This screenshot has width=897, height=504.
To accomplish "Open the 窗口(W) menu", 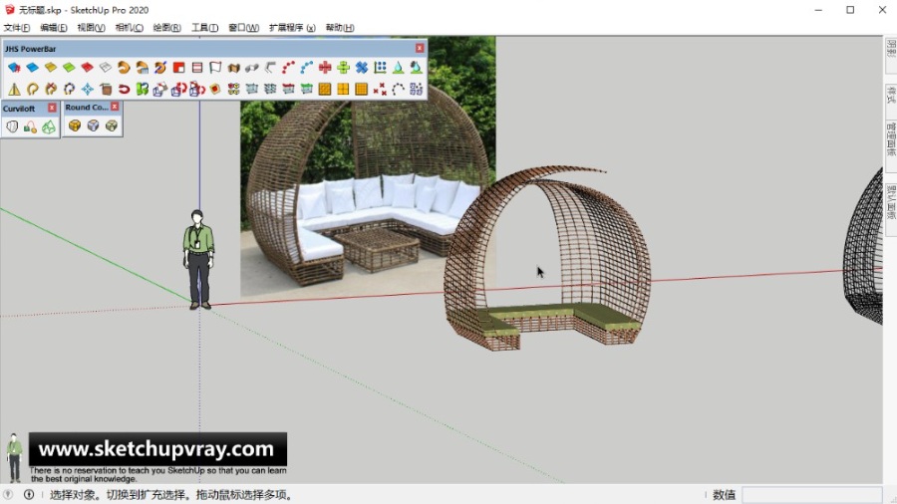I will point(244,28).
